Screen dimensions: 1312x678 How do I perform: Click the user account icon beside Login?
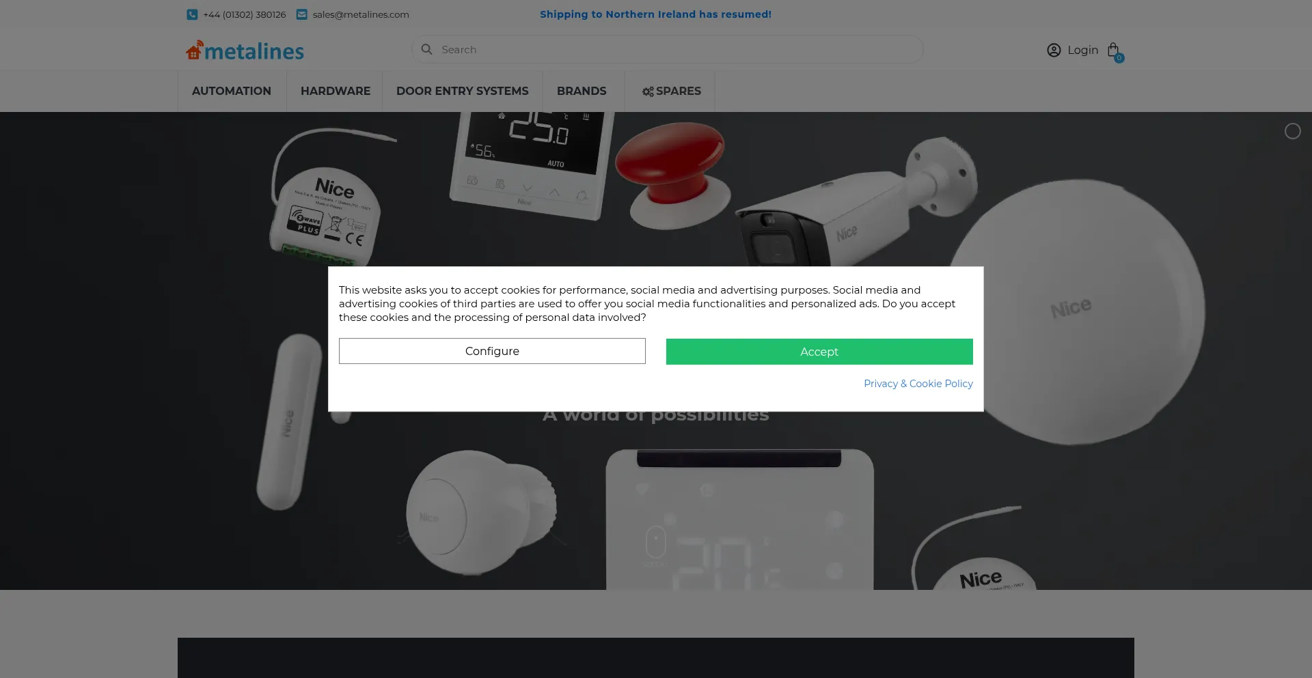(x=1054, y=50)
